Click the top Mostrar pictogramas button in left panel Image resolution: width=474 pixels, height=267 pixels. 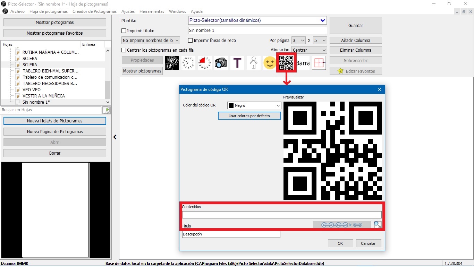[55, 23]
